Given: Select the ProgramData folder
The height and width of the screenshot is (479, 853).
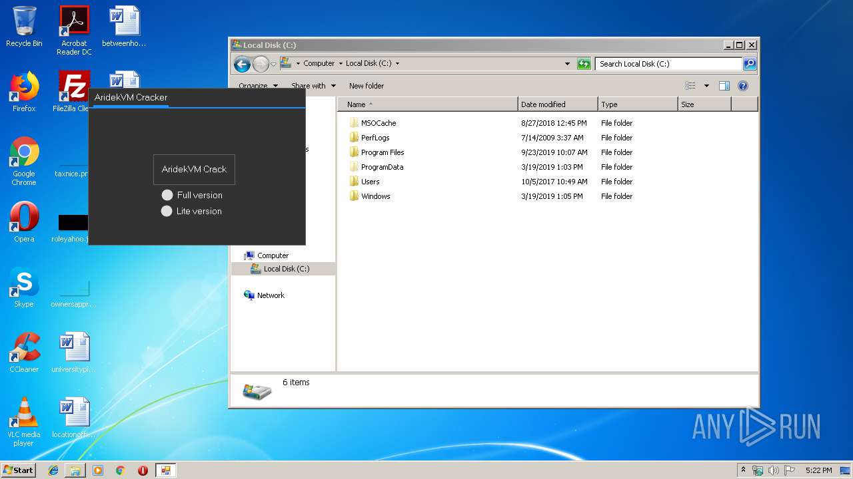Looking at the screenshot, I should pos(382,167).
